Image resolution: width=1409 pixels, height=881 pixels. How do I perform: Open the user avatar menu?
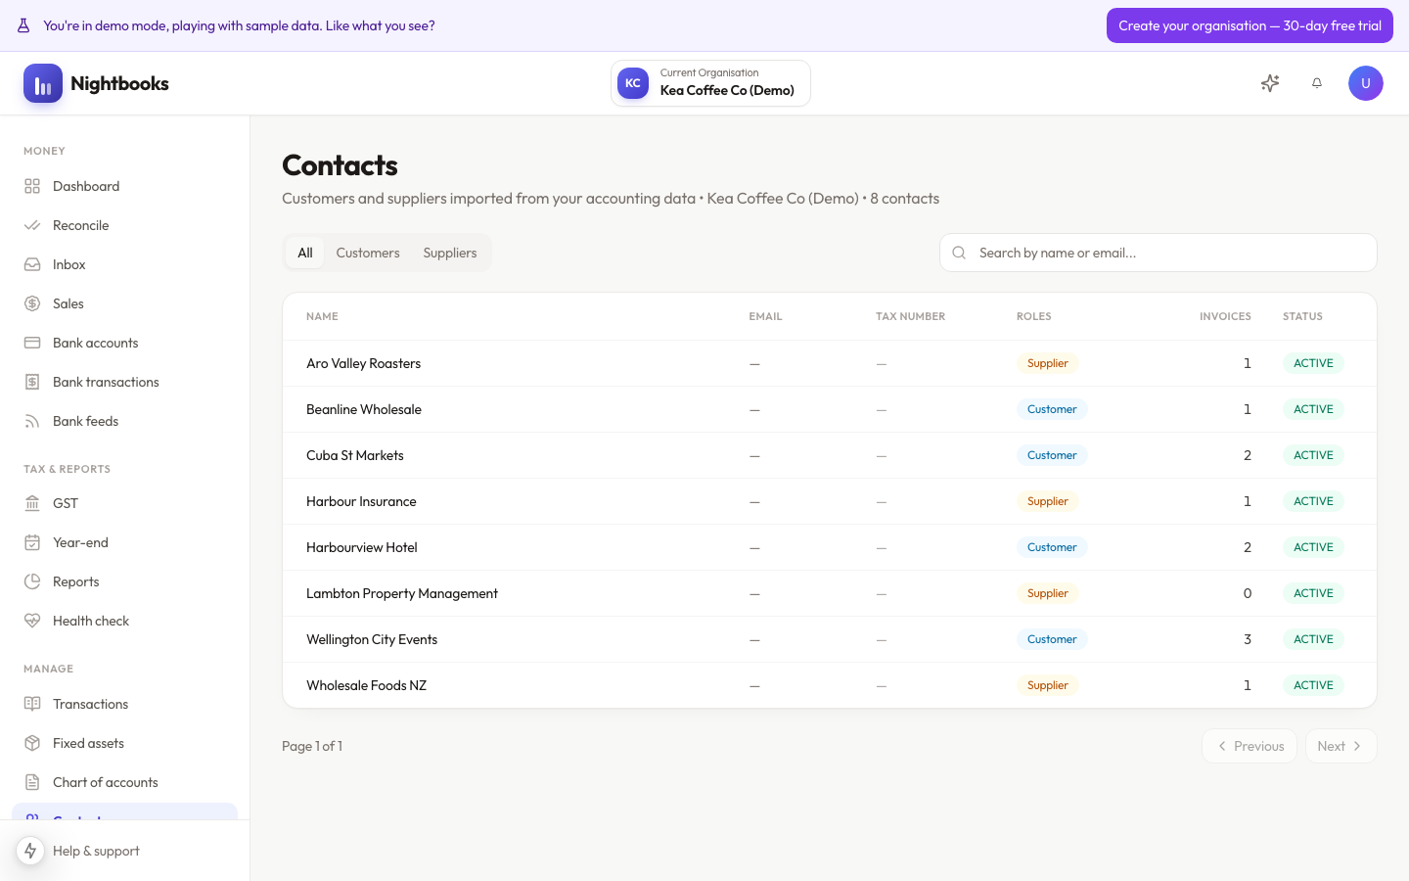[x=1366, y=83]
